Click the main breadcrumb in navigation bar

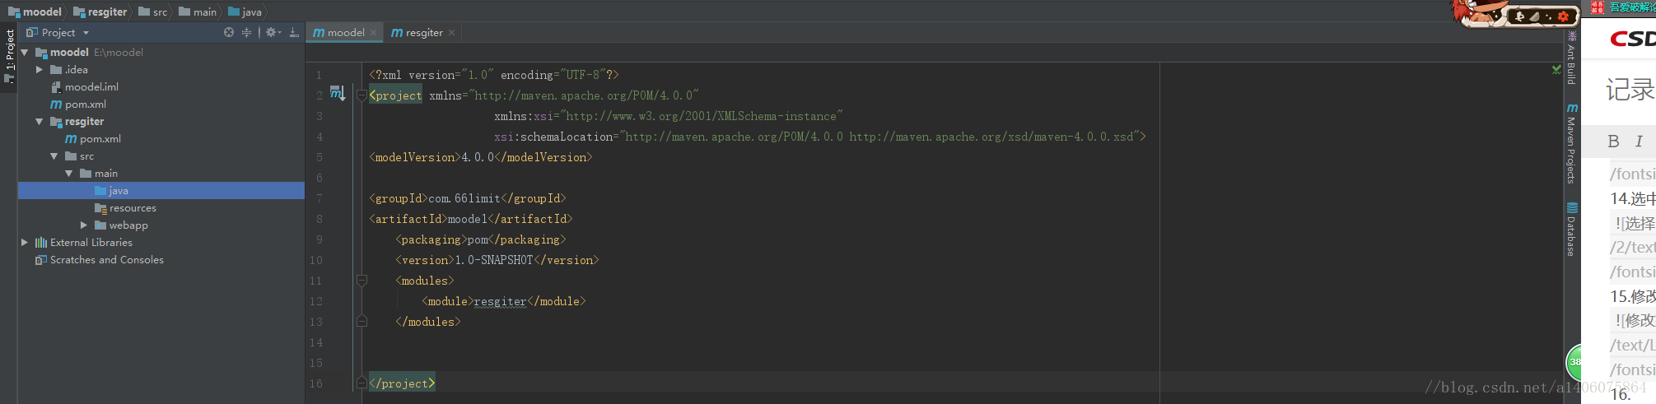pos(198,12)
